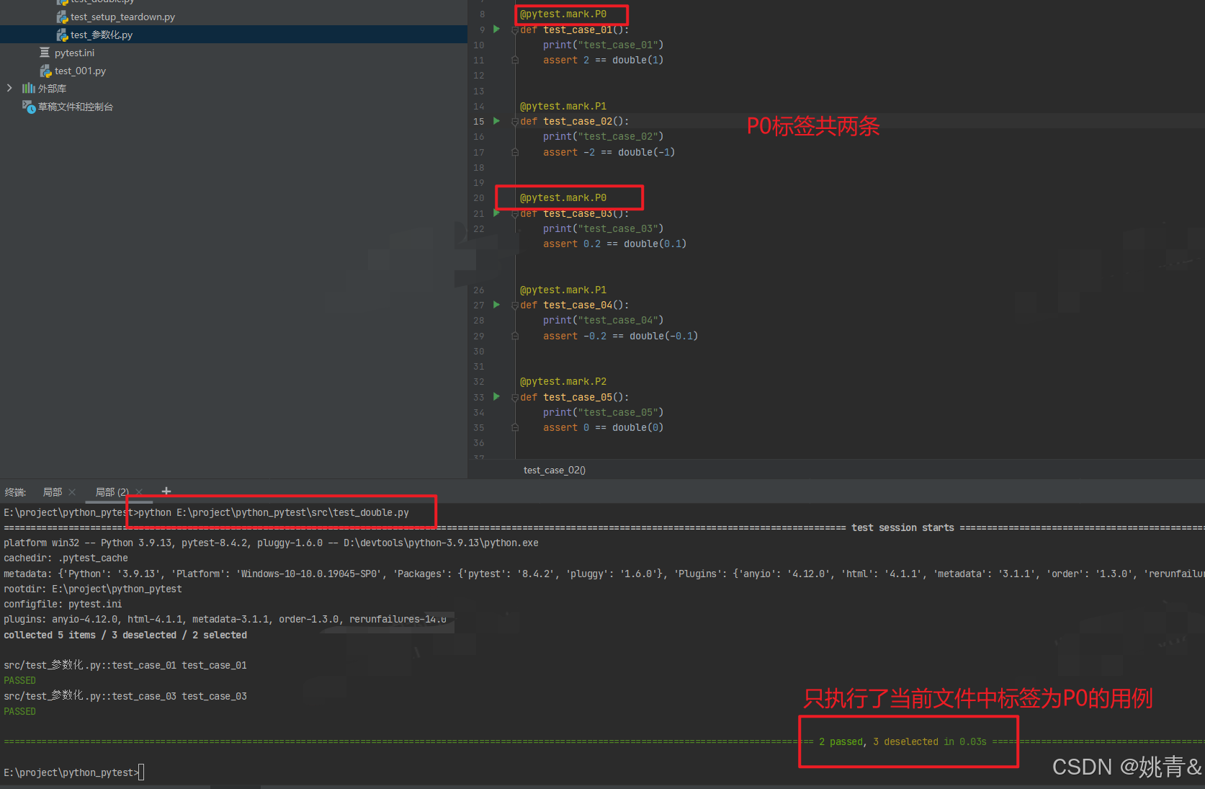1205x789 pixels.
Task: Add a new terminal session tab
Action: [166, 491]
